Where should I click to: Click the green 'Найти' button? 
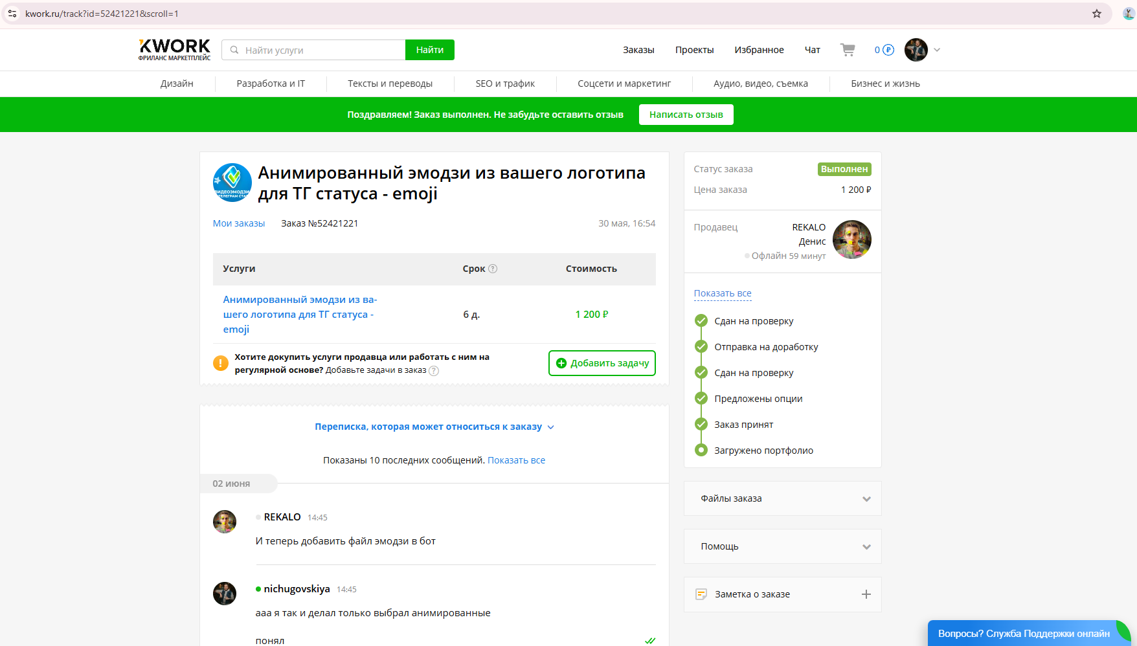(430, 50)
